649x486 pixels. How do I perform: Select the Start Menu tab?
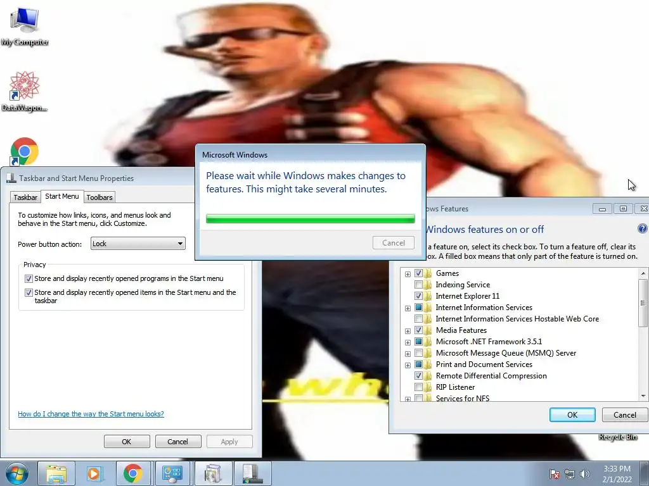point(62,196)
